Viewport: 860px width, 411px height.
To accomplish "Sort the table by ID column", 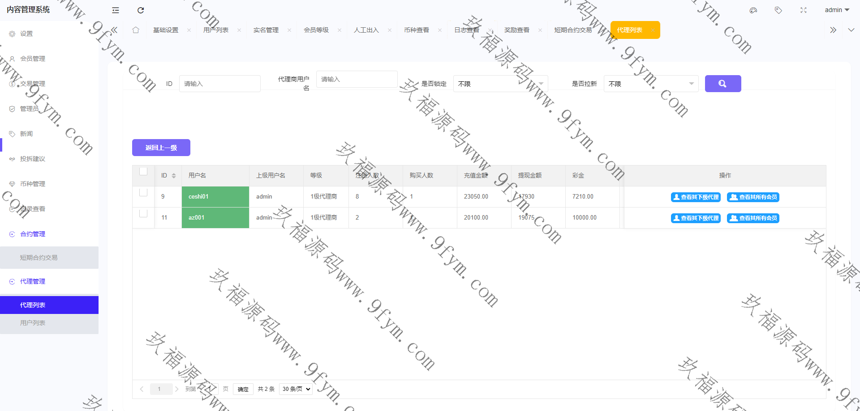I will [173, 176].
